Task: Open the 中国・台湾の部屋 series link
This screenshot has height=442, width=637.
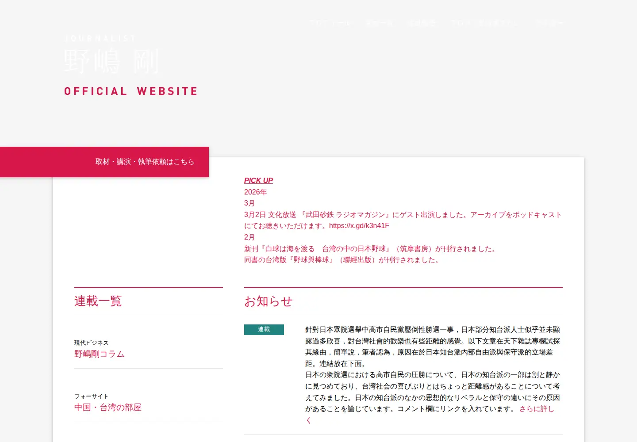Action: coord(108,408)
